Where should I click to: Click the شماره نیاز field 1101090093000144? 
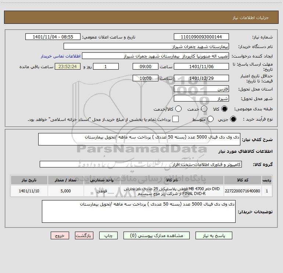[x=201, y=37]
